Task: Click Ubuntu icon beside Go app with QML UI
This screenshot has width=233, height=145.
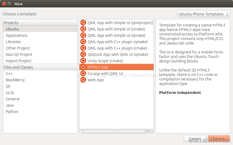Action: [83, 73]
